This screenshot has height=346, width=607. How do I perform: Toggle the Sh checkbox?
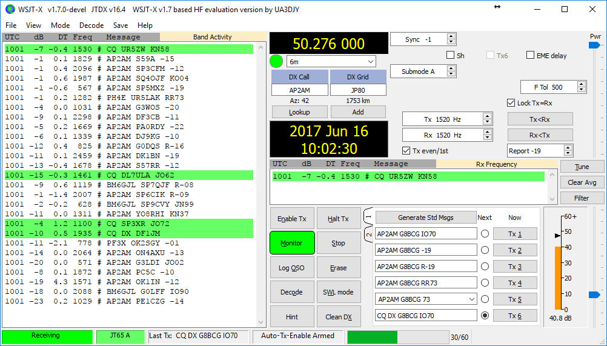point(450,55)
